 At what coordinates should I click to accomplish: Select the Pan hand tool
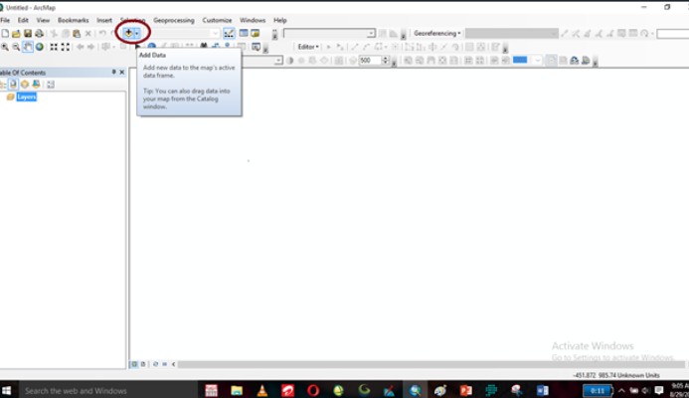(28, 47)
